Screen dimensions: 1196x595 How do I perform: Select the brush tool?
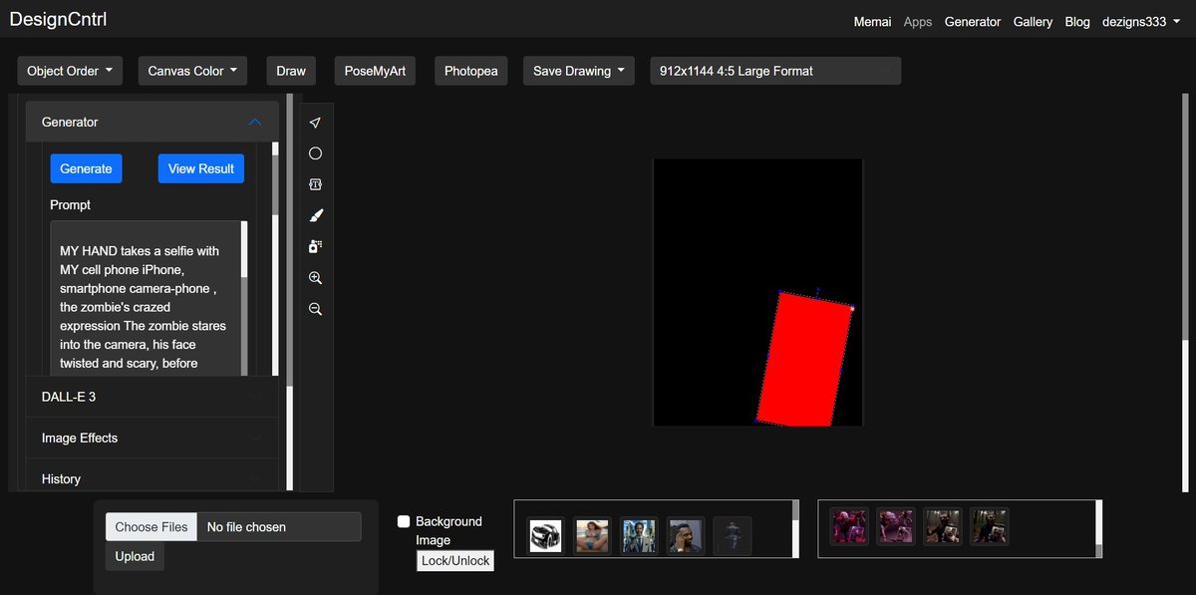[x=315, y=215]
